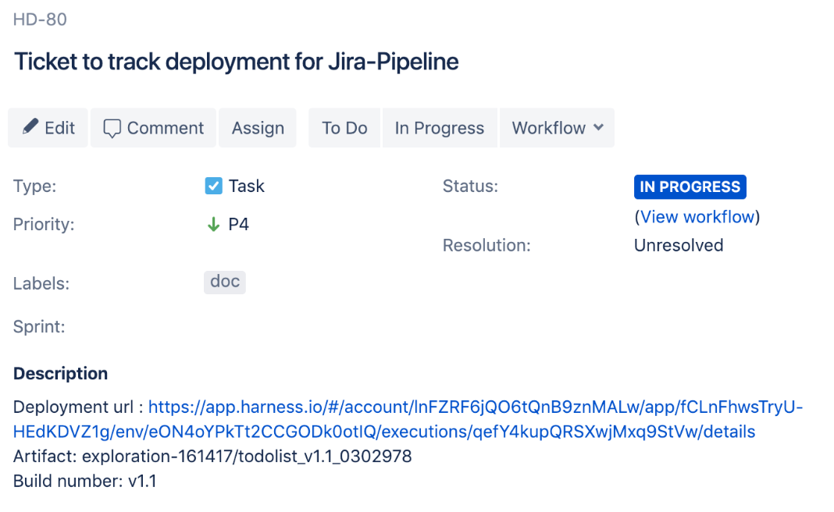This screenshot has height=512, width=834.
Task: Click the green P4 priority arrow icon
Action: (x=213, y=224)
